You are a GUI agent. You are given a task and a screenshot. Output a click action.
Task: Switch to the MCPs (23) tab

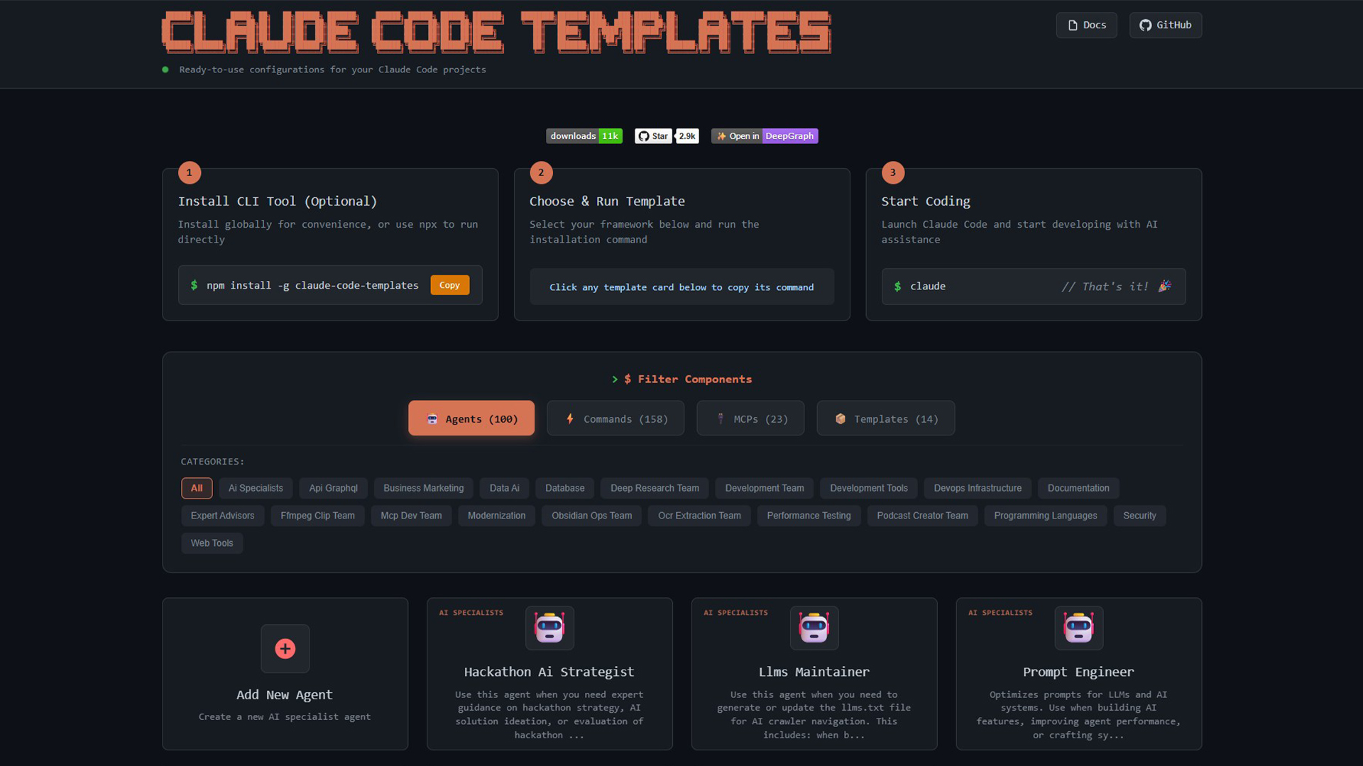(750, 418)
